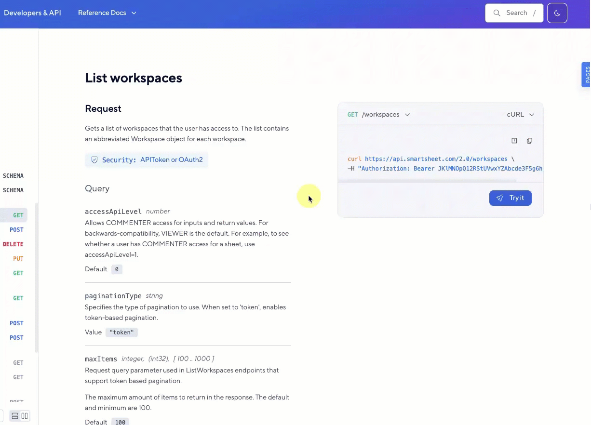Toggle dark mode with the moon icon
Viewport: 591px width, 425px height.
(x=557, y=13)
